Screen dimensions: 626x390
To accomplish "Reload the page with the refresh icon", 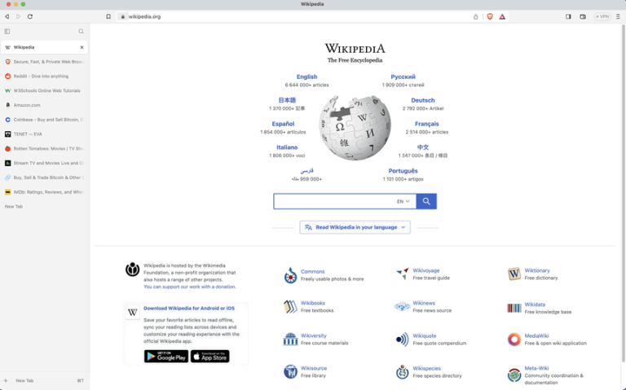I will pos(30,17).
